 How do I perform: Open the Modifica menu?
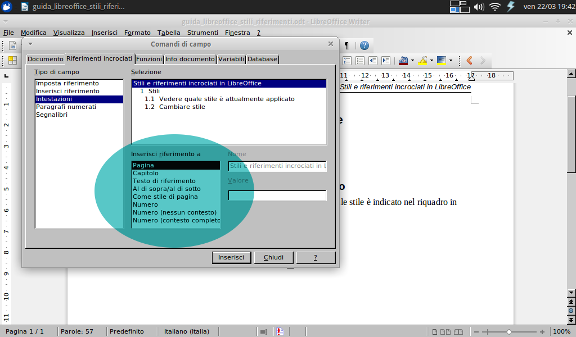pos(33,33)
